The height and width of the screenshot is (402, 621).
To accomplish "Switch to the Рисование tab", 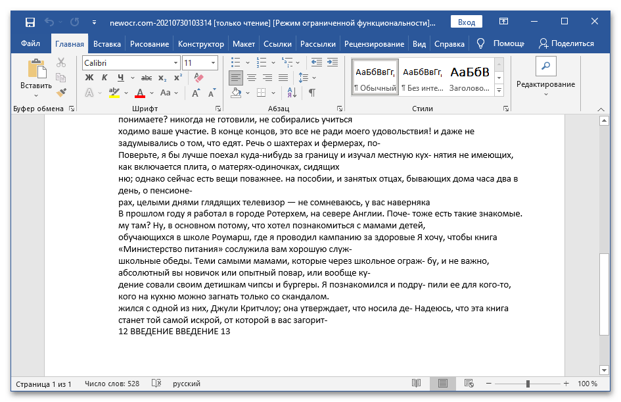I will point(149,44).
